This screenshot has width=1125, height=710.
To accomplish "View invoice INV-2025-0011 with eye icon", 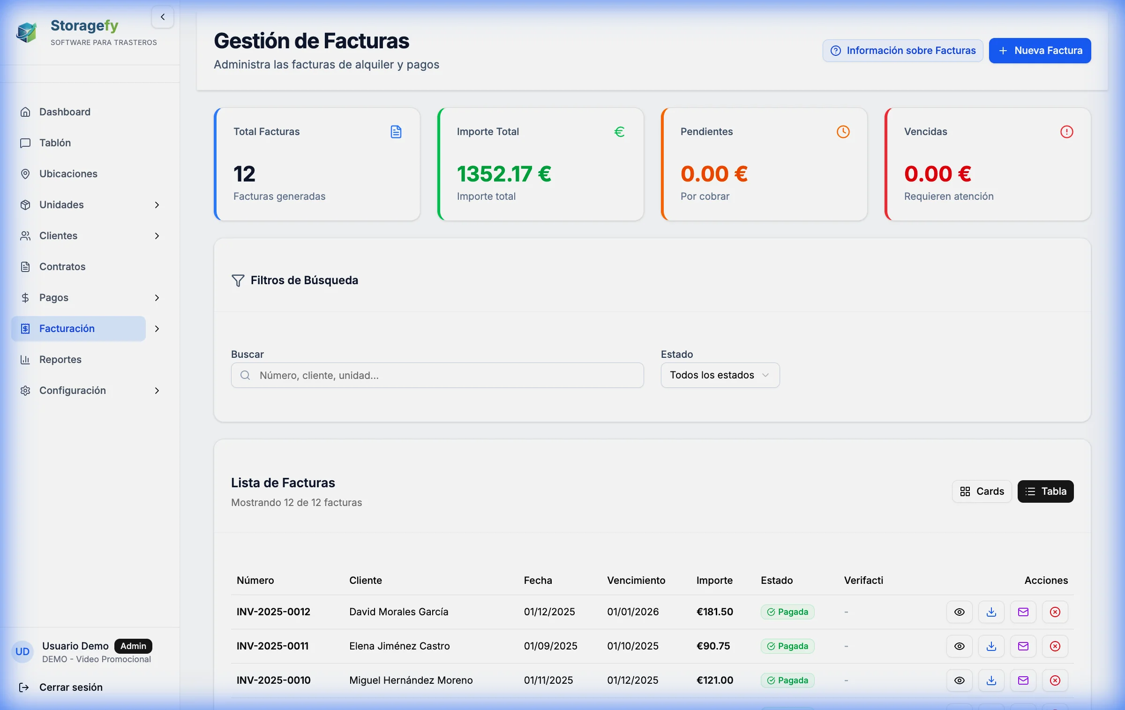I will (959, 646).
